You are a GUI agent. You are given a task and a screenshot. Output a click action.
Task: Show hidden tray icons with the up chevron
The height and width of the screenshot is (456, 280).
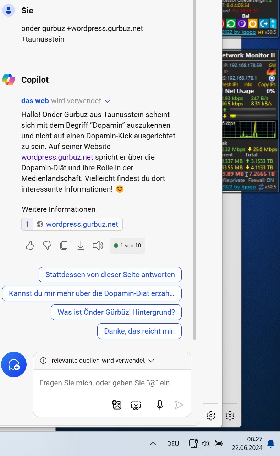(x=153, y=444)
